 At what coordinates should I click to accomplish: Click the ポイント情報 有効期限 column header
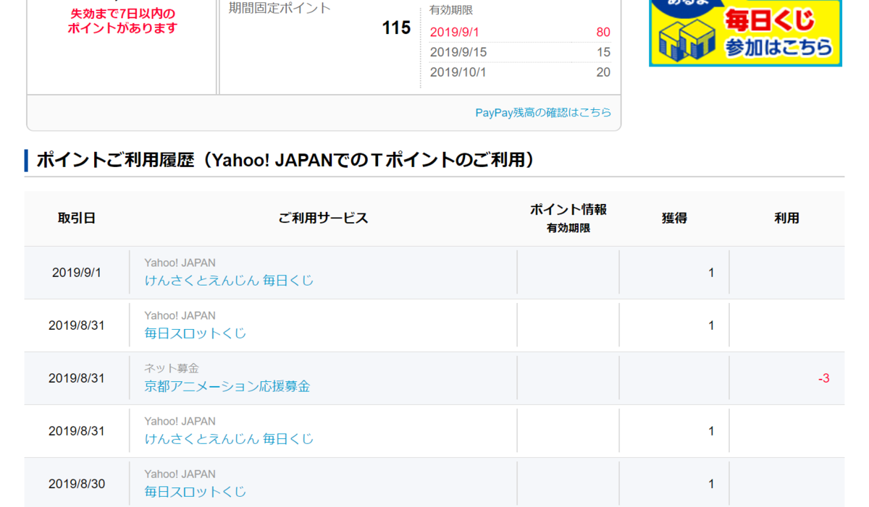568,218
